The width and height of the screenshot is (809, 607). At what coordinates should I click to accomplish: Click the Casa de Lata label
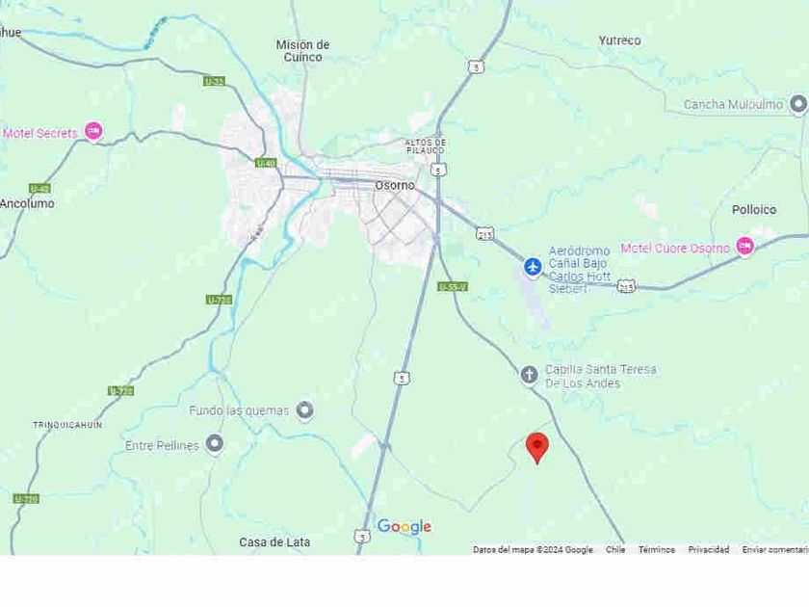274,542
